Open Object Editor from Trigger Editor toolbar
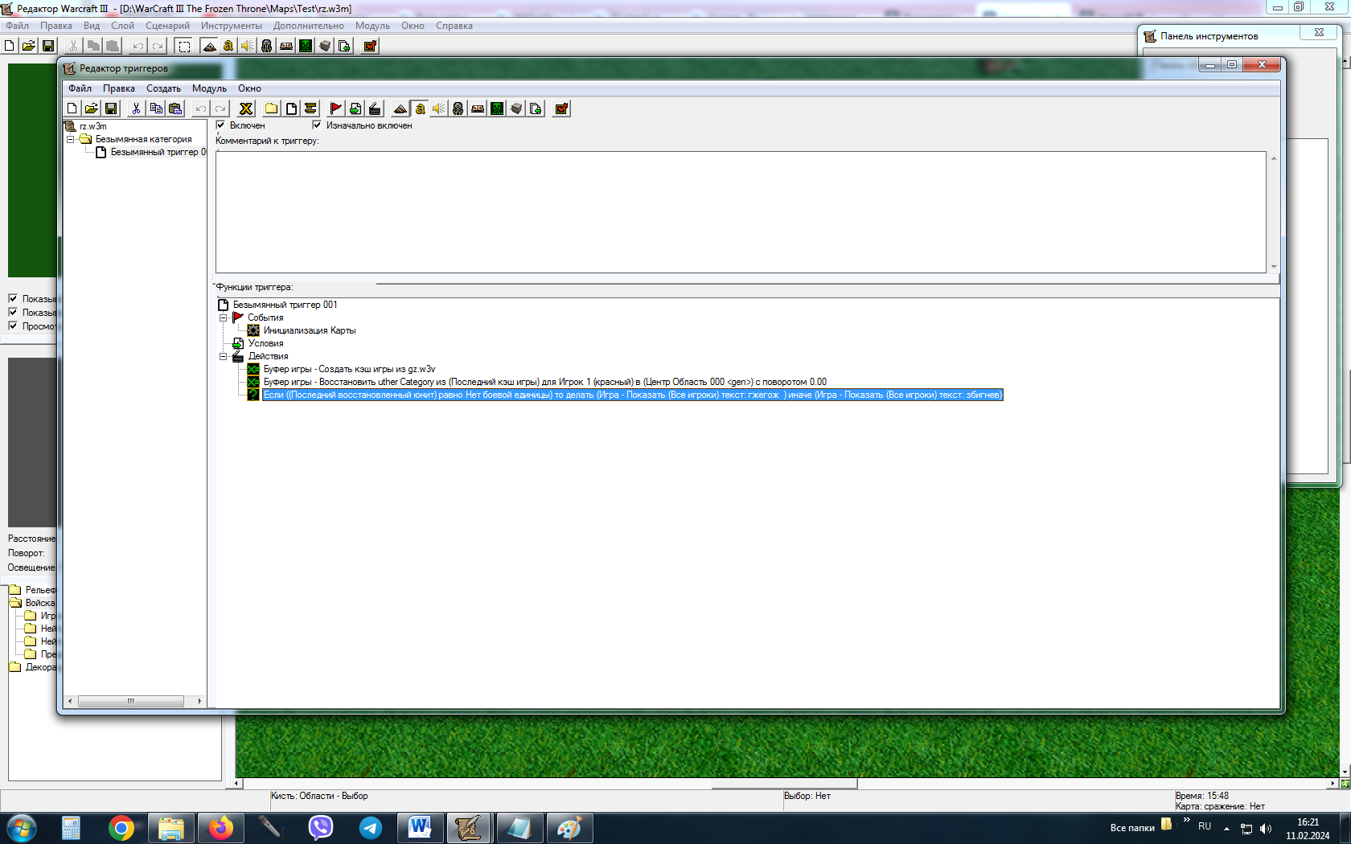This screenshot has height=844, width=1351. point(458,109)
